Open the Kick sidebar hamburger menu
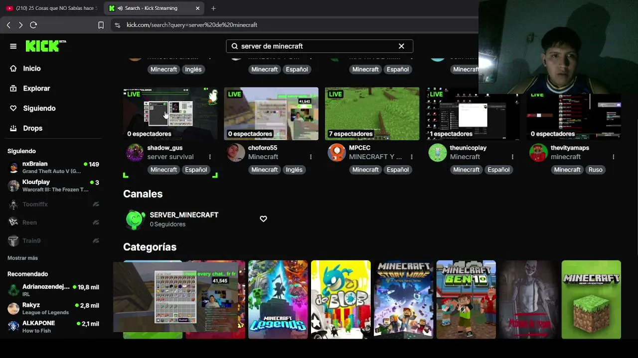This screenshot has height=358, width=638. tap(13, 46)
